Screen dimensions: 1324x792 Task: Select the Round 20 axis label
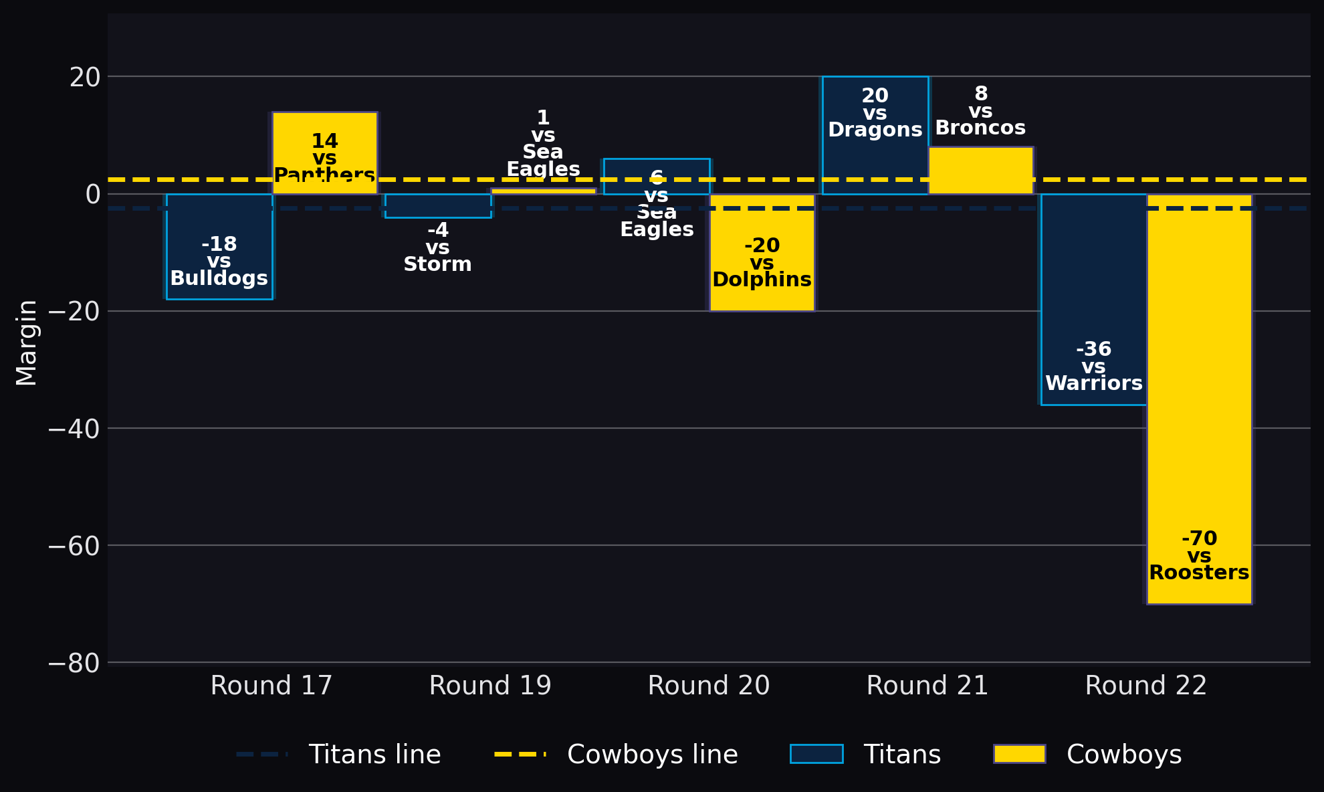(709, 686)
